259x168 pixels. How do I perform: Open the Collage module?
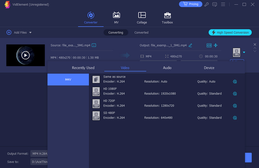pyautogui.click(x=142, y=18)
